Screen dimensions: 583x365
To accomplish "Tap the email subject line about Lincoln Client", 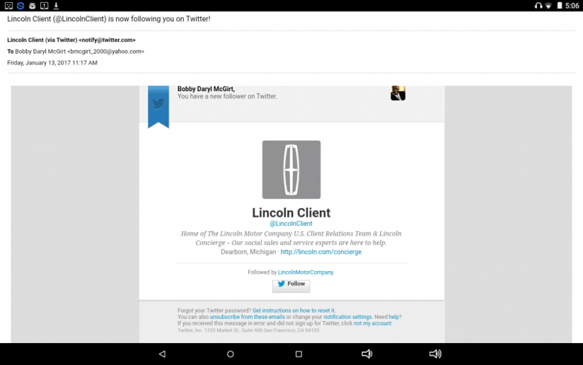I will click(x=108, y=19).
